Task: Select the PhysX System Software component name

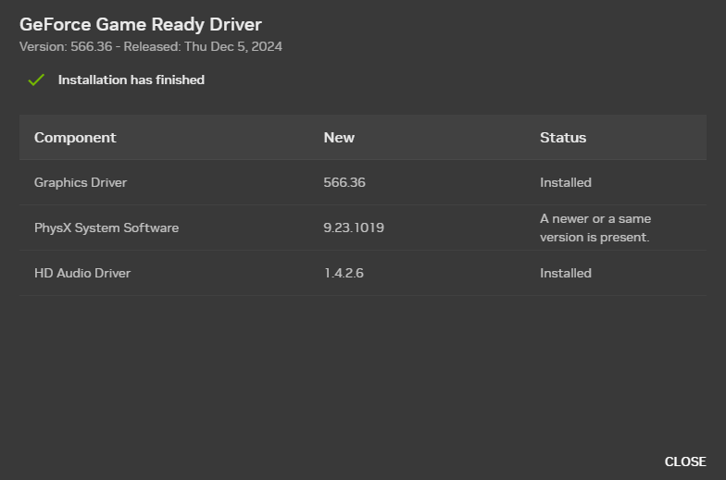Action: [106, 228]
